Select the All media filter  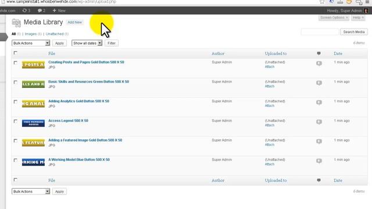pyautogui.click(x=14, y=34)
